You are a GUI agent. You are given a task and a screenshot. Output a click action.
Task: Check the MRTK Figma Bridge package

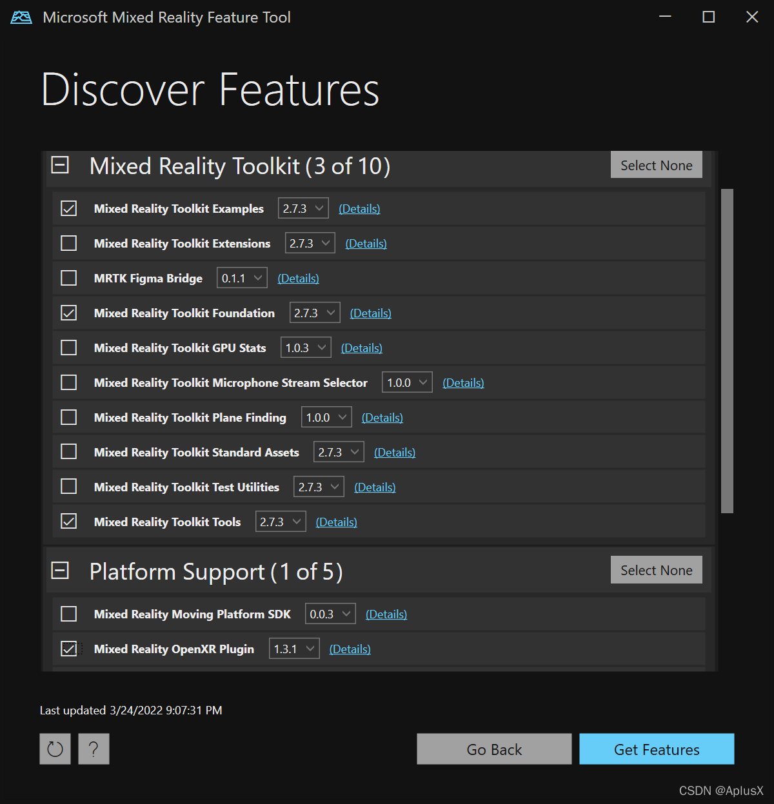click(68, 277)
